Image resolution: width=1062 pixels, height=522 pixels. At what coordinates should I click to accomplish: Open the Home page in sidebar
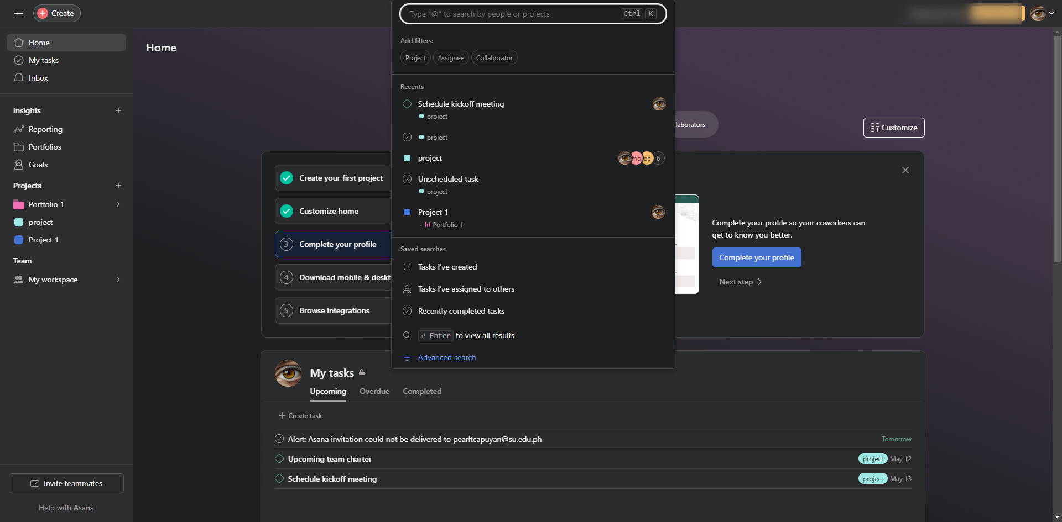[66, 43]
